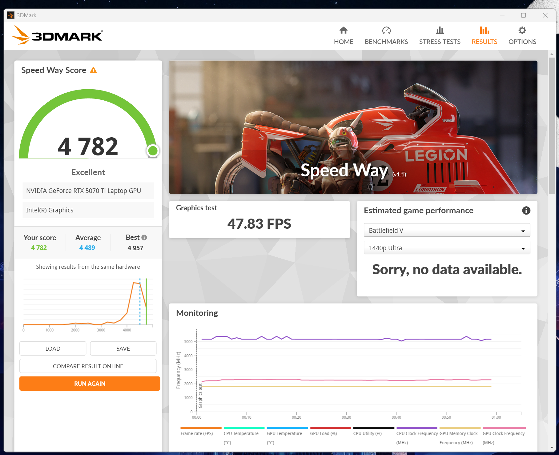Expand the Battlefield V game dropdown

(447, 230)
